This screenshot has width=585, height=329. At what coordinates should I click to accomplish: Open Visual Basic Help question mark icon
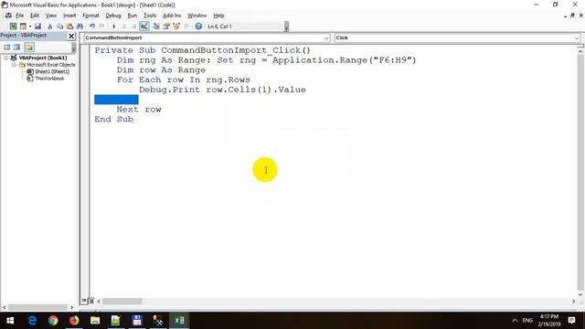(x=198, y=27)
